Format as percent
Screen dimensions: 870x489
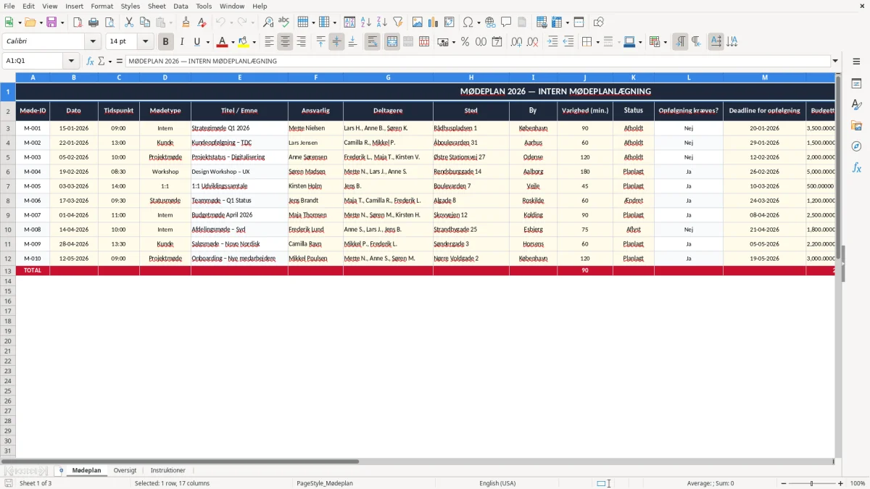[465, 42]
